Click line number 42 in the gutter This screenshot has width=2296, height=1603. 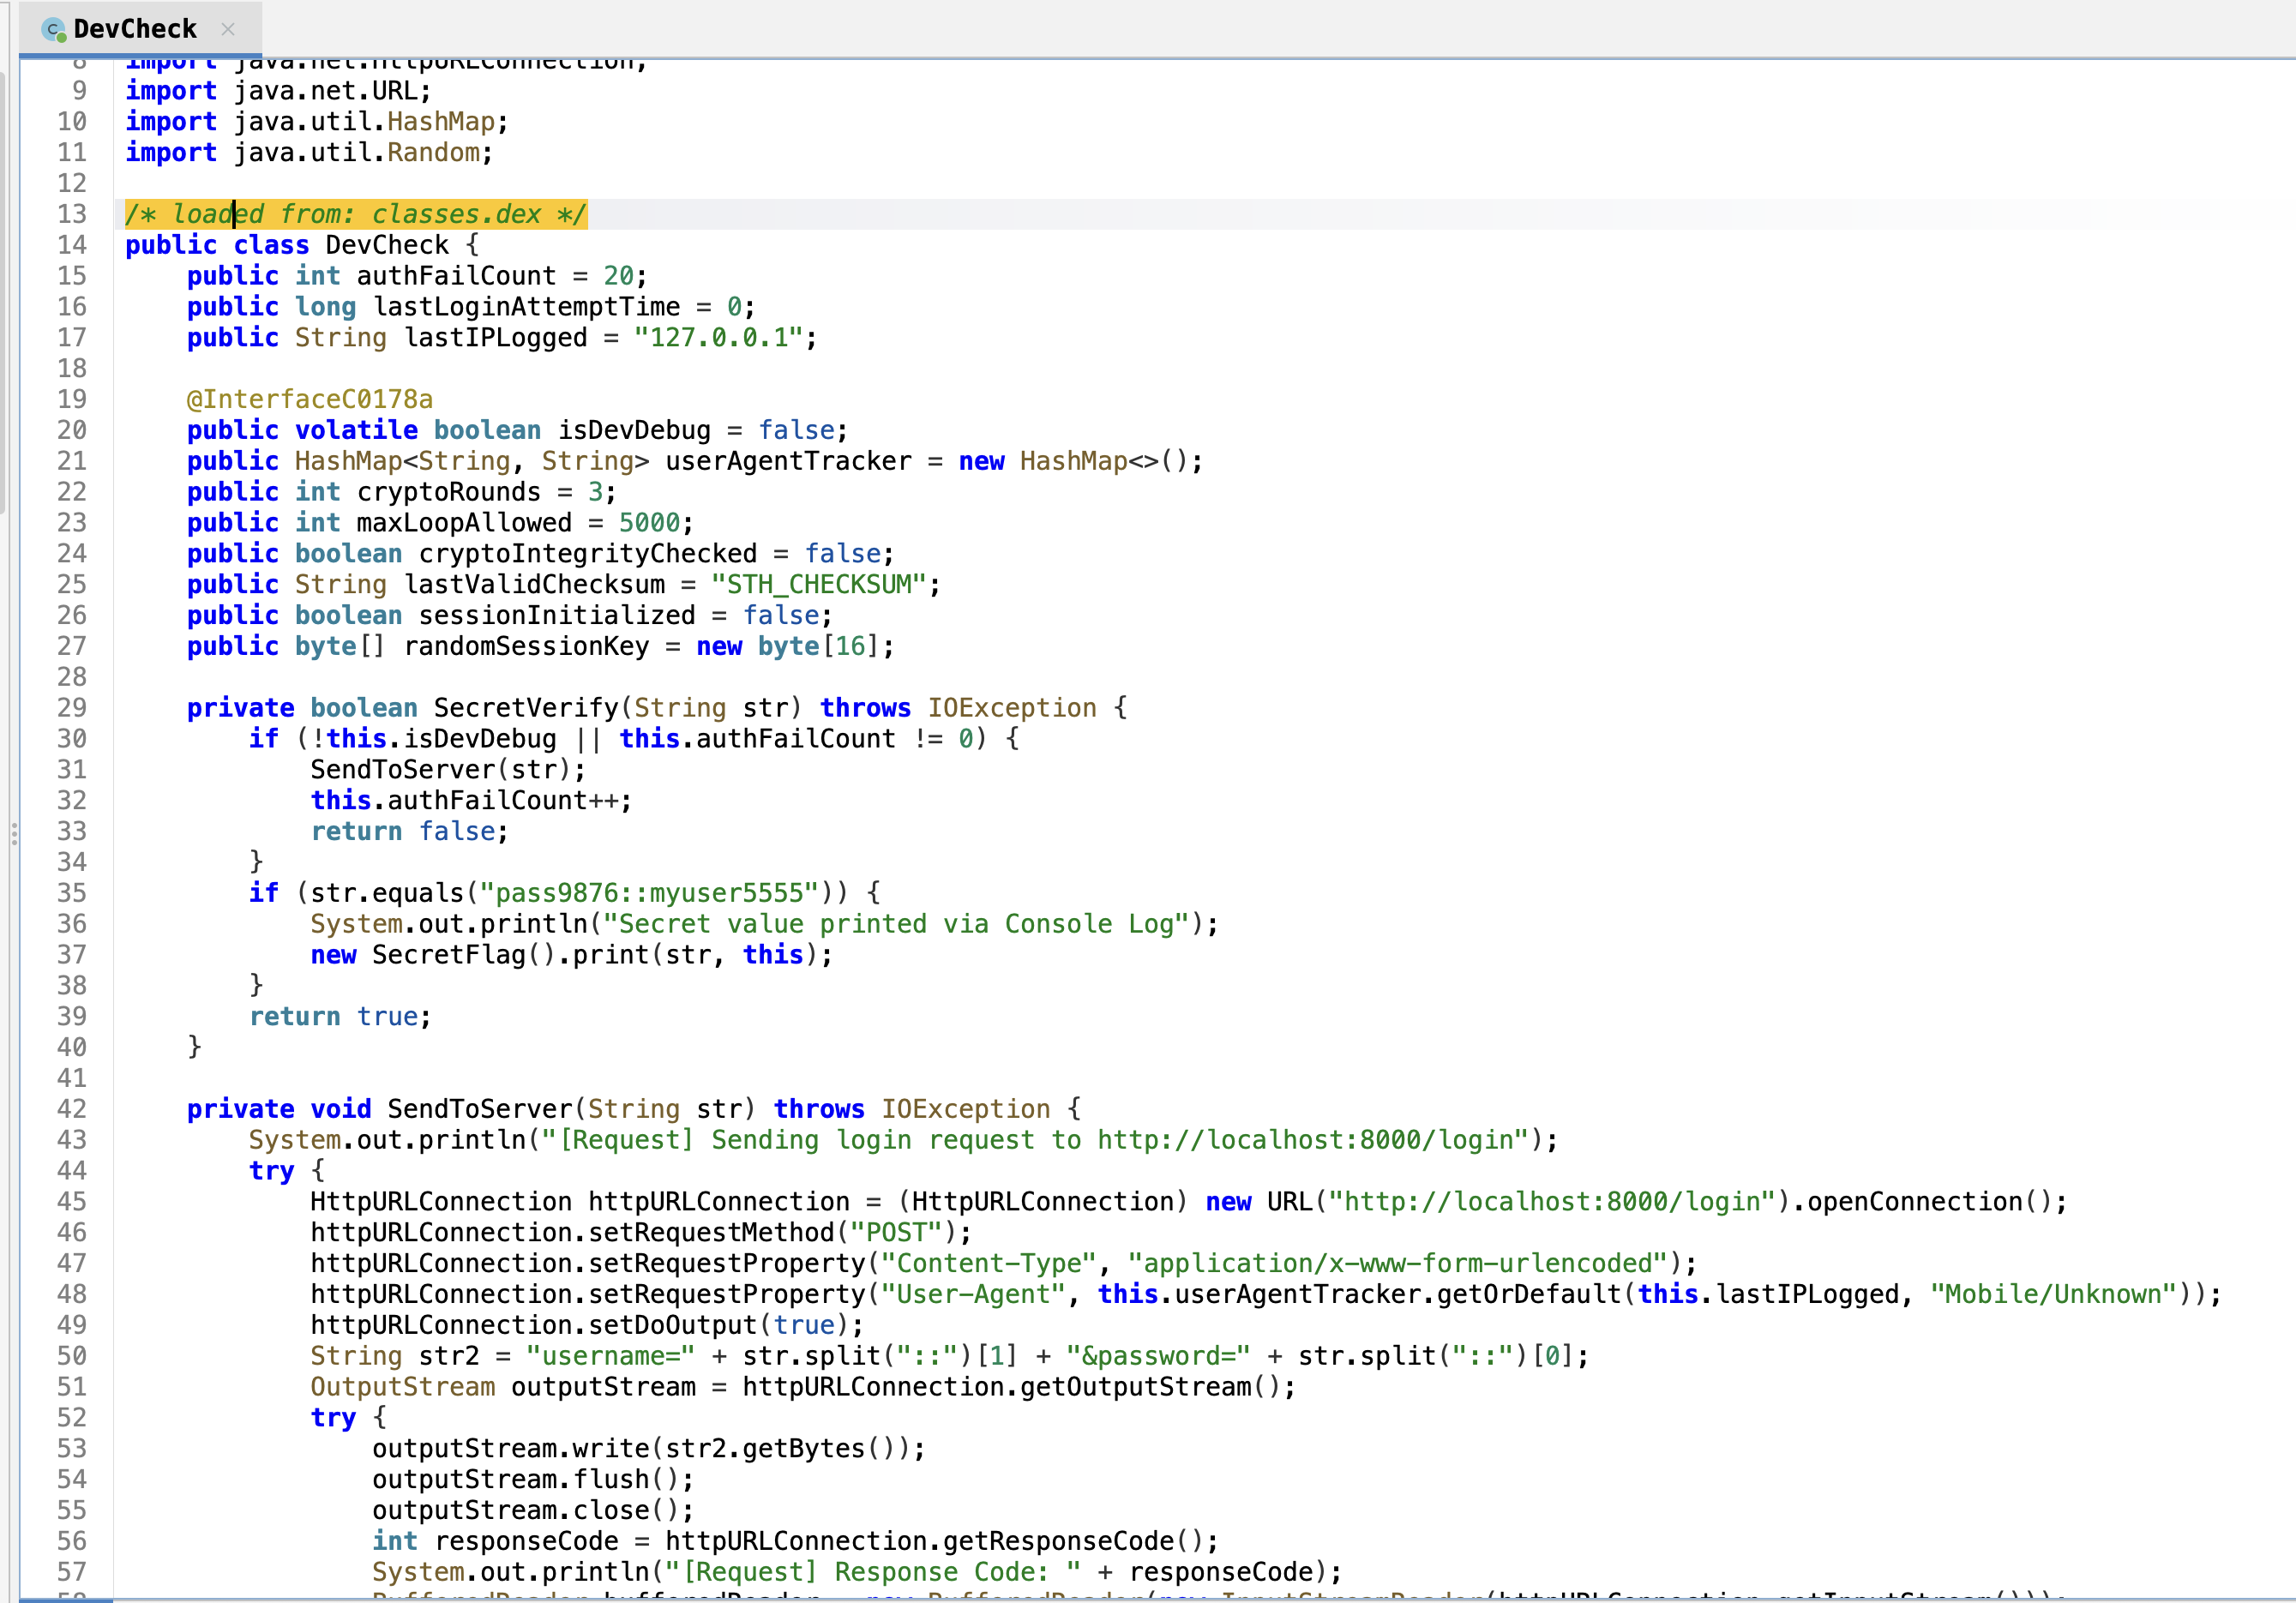(72, 1109)
